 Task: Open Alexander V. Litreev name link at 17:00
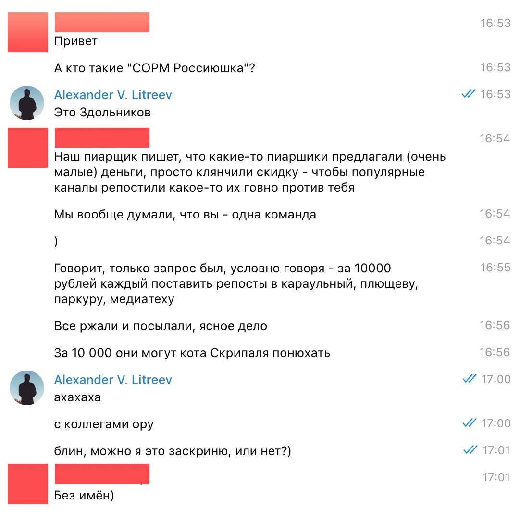click(113, 380)
